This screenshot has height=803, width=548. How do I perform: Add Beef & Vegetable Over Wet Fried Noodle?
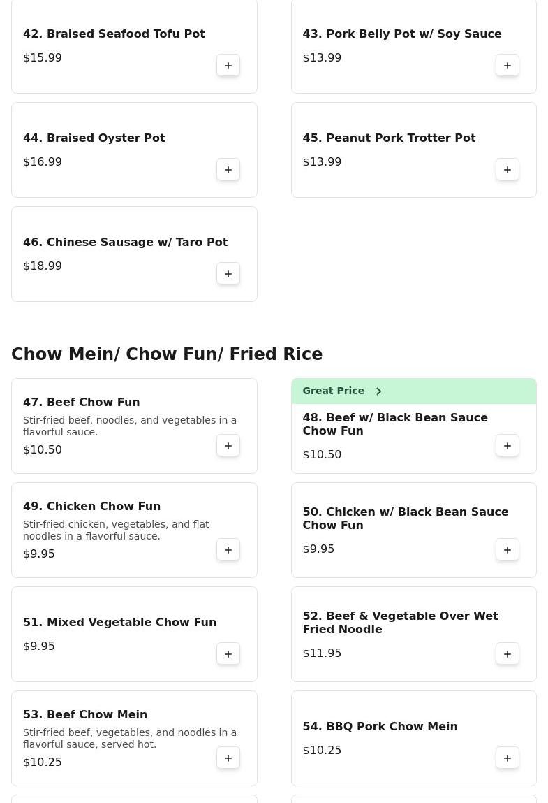coord(508,654)
